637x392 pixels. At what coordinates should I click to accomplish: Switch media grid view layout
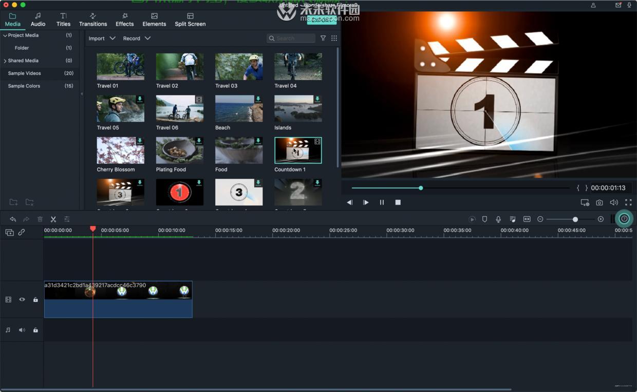coord(334,38)
